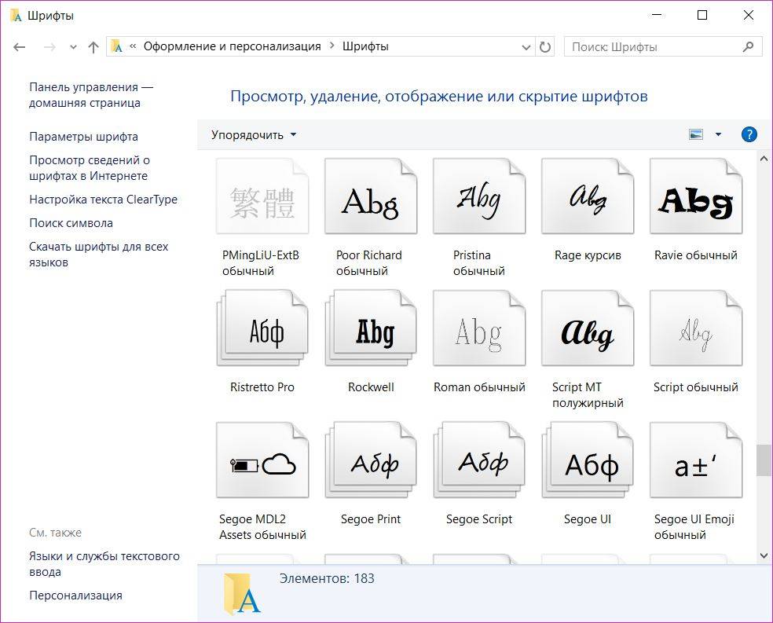The width and height of the screenshot is (773, 623).
Task: Click the large fonts folder icon in details pane
Action: coord(242,593)
